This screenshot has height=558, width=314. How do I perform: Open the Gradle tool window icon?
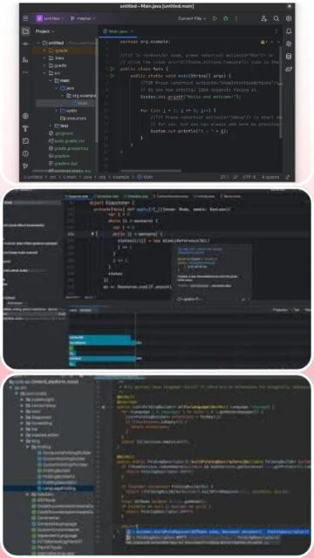289,69
